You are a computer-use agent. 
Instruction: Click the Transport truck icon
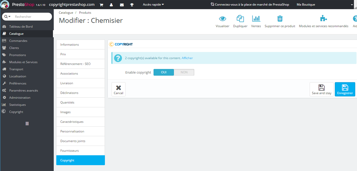coord(4,69)
